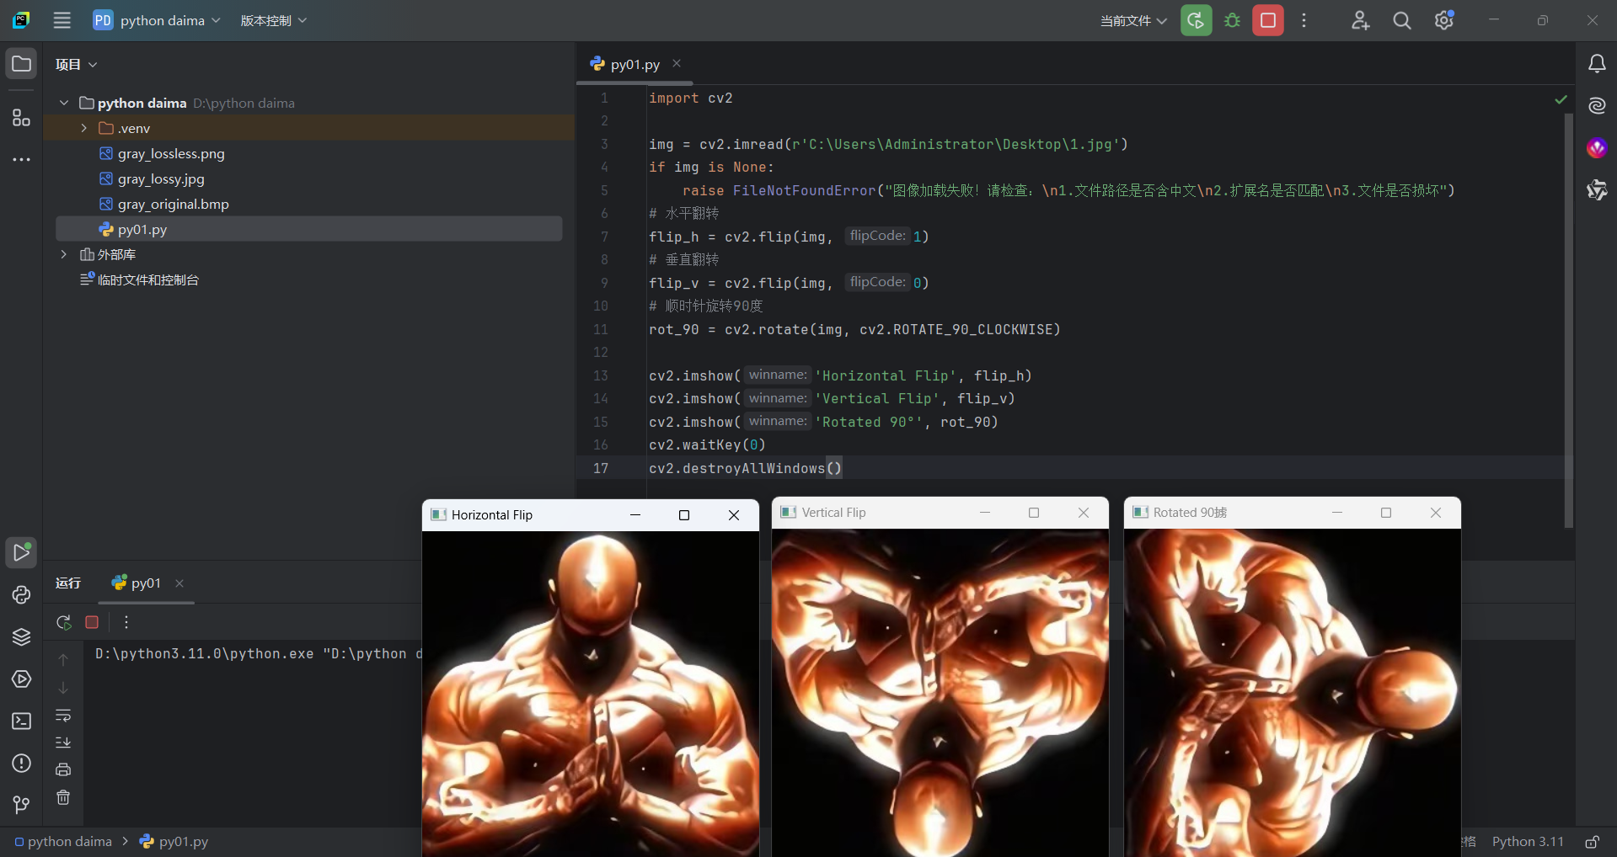Open the Git version control tool window
The height and width of the screenshot is (857, 1617).
click(x=21, y=806)
